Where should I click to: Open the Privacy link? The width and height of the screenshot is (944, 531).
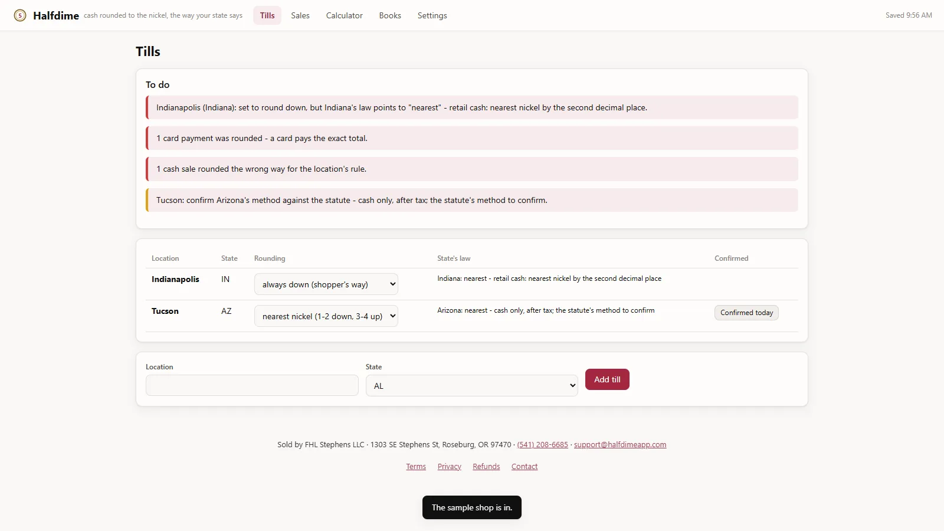pyautogui.click(x=450, y=467)
